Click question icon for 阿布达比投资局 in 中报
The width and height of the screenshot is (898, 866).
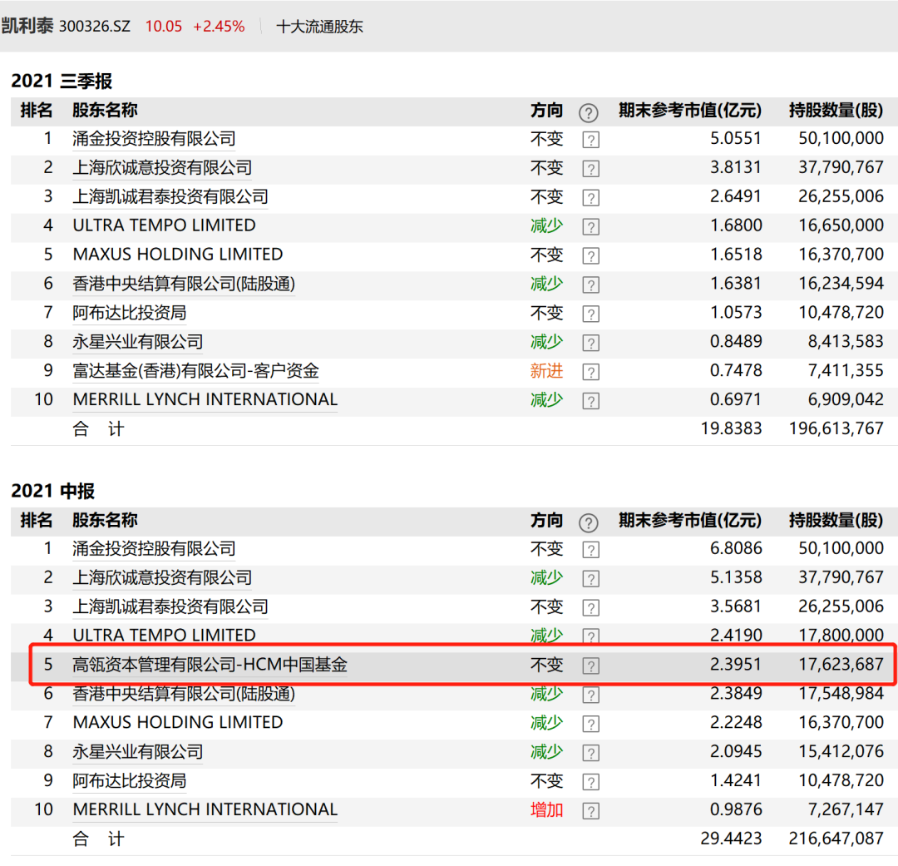point(590,782)
